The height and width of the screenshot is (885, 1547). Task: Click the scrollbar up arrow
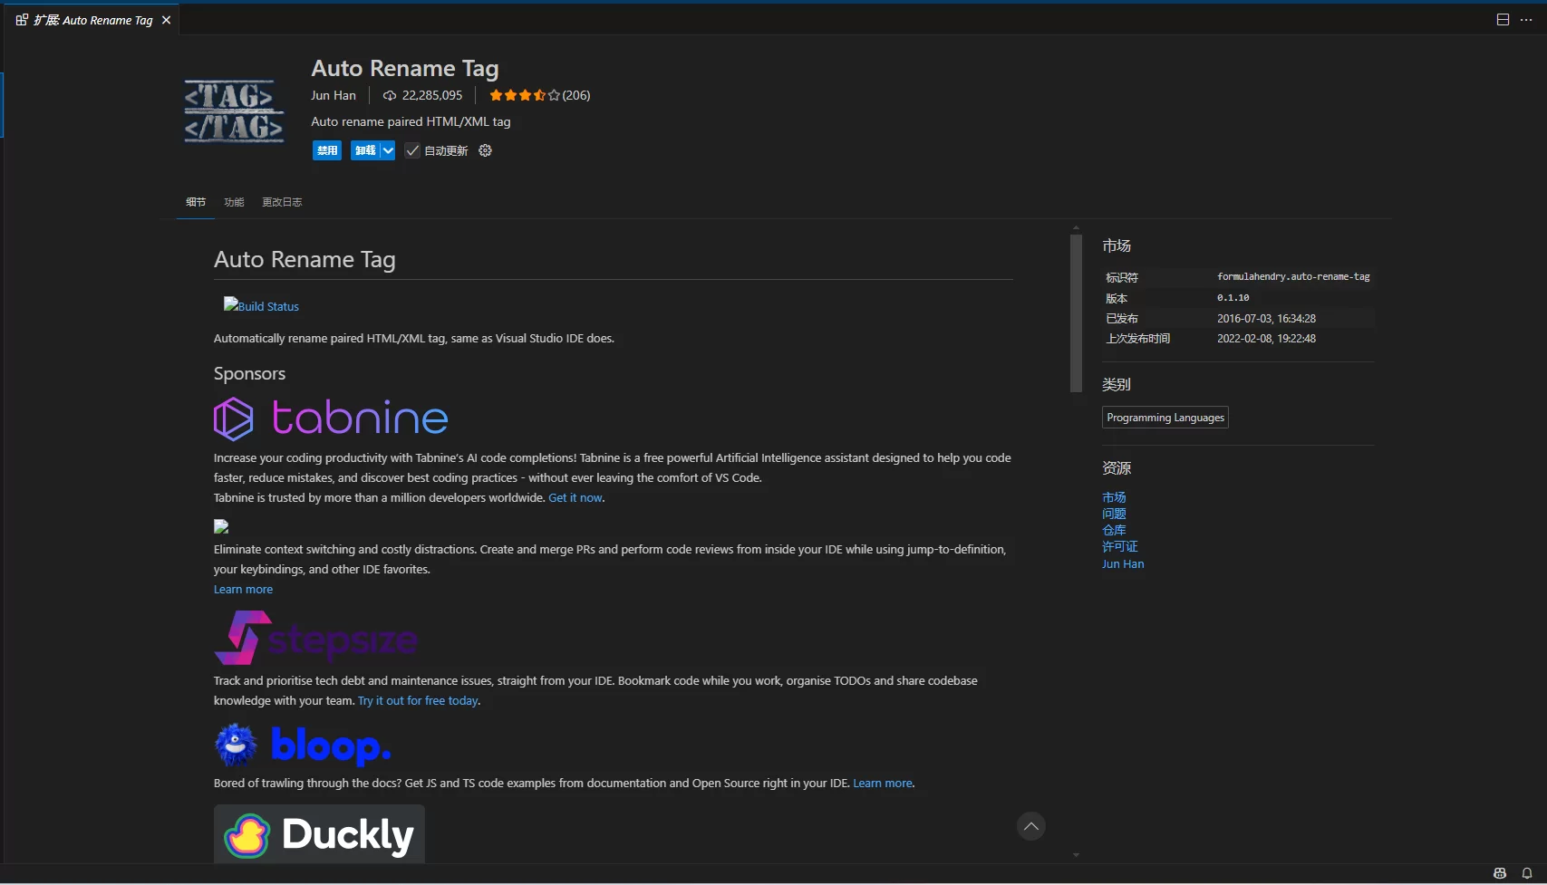[x=1076, y=228]
